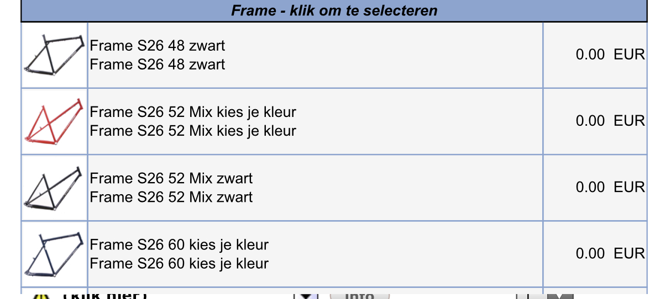Screen dimensions: 655x299
Task: Click the black S26 48 frame thumbnail
Action: (x=54, y=55)
